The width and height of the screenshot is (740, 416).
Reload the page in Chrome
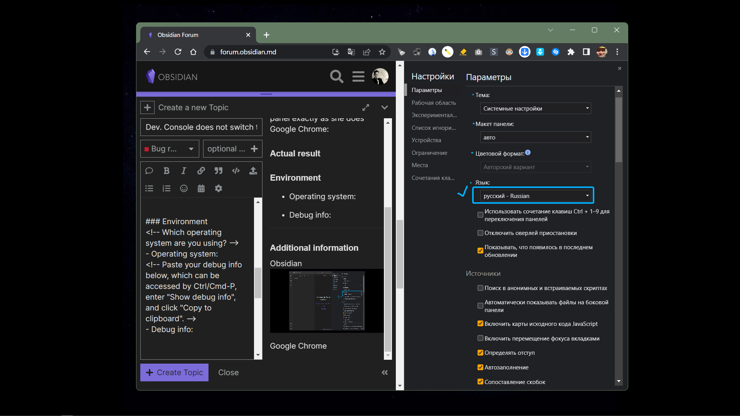178,52
